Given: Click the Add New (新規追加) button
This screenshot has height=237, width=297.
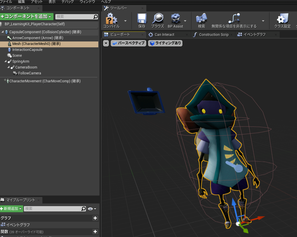Looking at the screenshot, I should click(x=11, y=209).
